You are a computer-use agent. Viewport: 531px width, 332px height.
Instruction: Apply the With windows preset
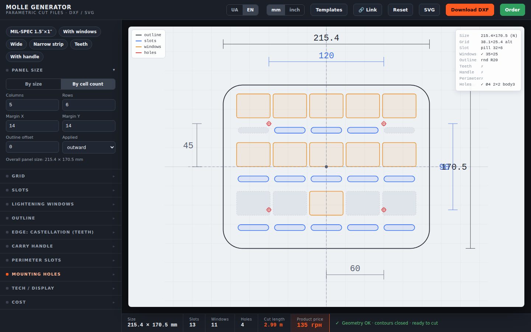coord(80,32)
